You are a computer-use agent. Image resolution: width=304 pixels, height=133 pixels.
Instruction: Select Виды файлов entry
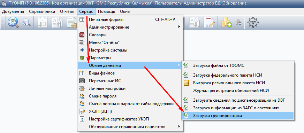[x=130, y=73]
